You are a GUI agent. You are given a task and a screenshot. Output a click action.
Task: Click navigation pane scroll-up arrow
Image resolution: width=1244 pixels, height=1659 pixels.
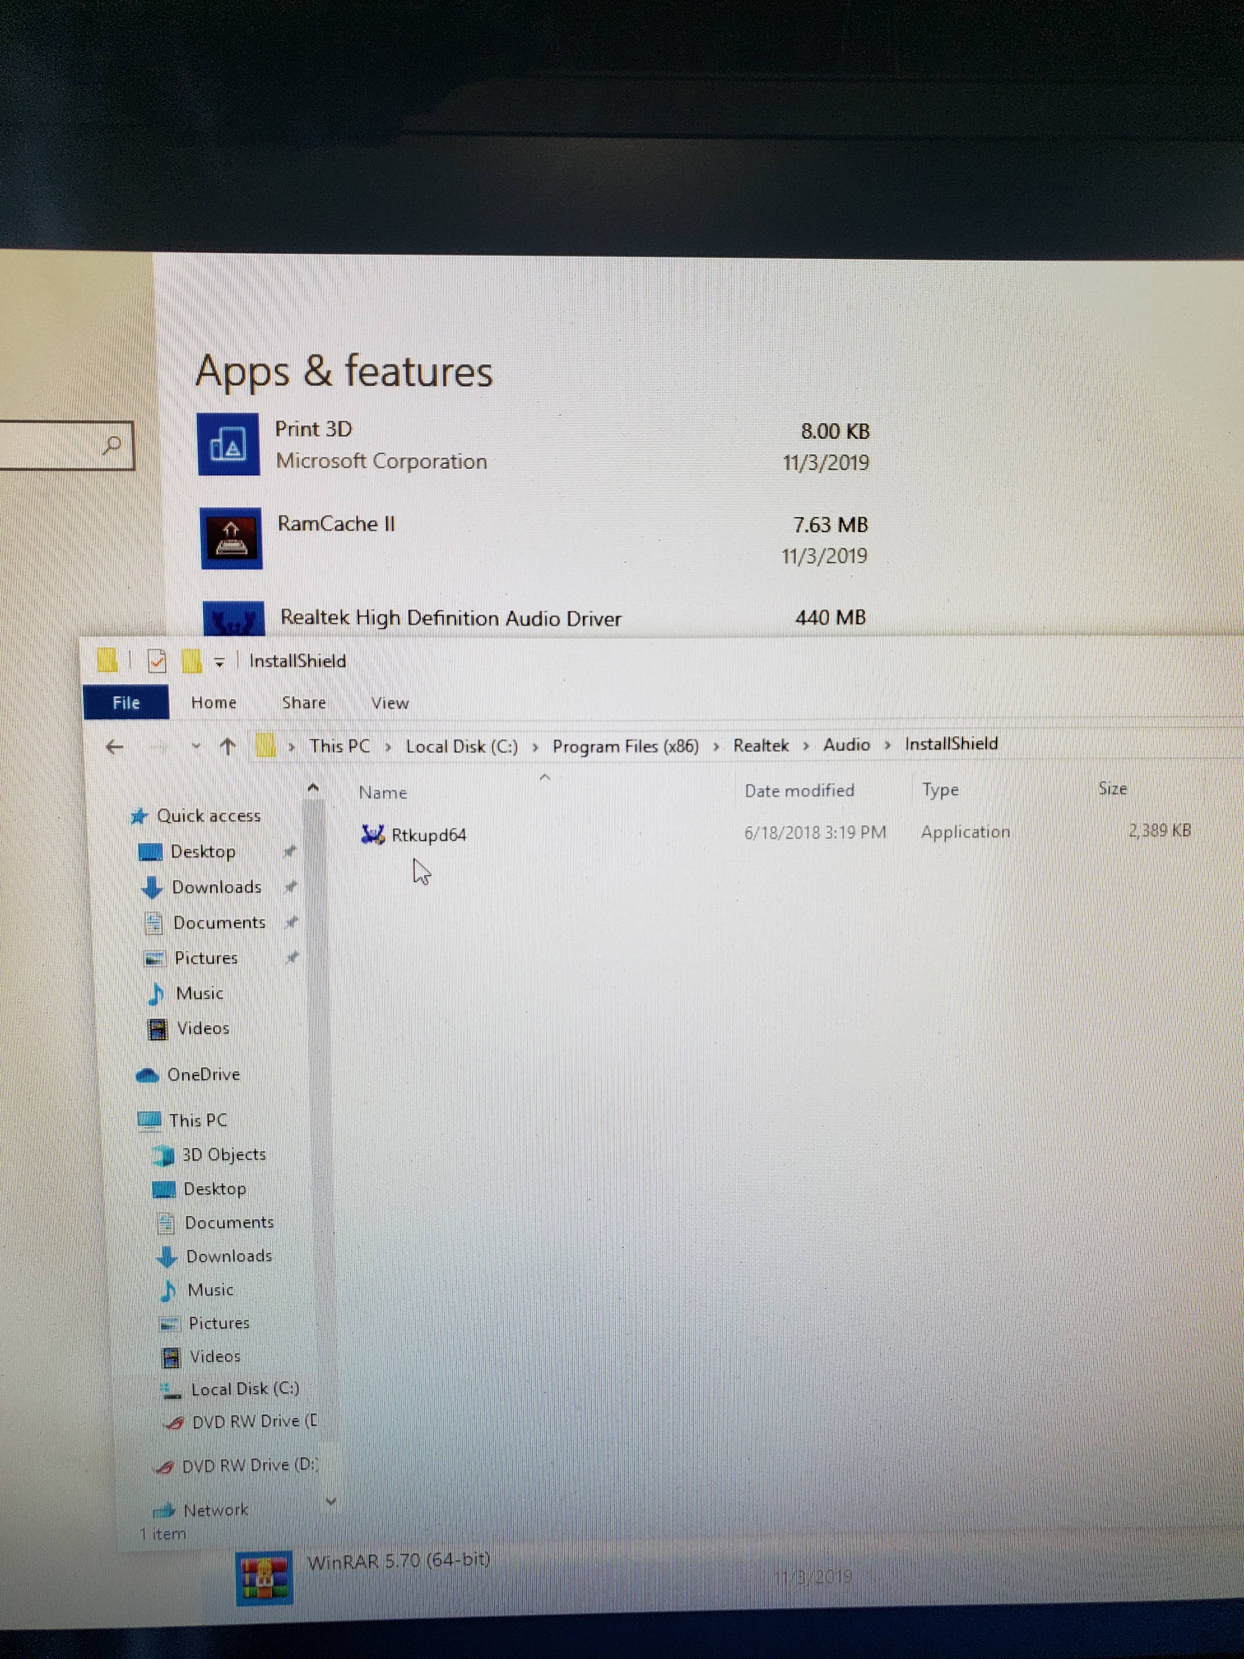tap(313, 788)
